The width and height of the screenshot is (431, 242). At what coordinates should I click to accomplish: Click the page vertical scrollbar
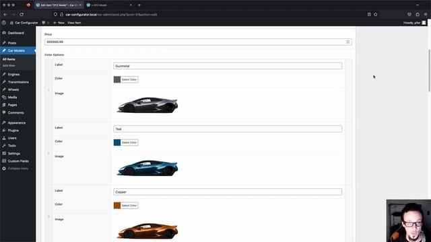430,71
